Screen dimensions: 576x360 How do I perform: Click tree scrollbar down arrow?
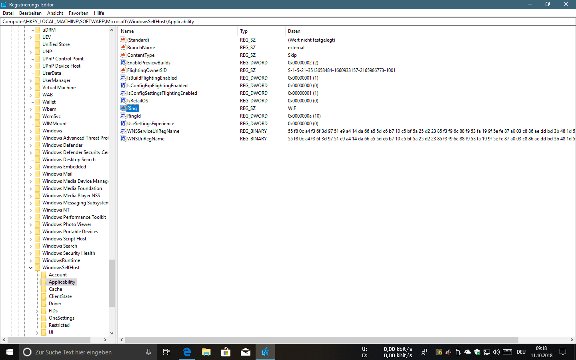click(112, 333)
